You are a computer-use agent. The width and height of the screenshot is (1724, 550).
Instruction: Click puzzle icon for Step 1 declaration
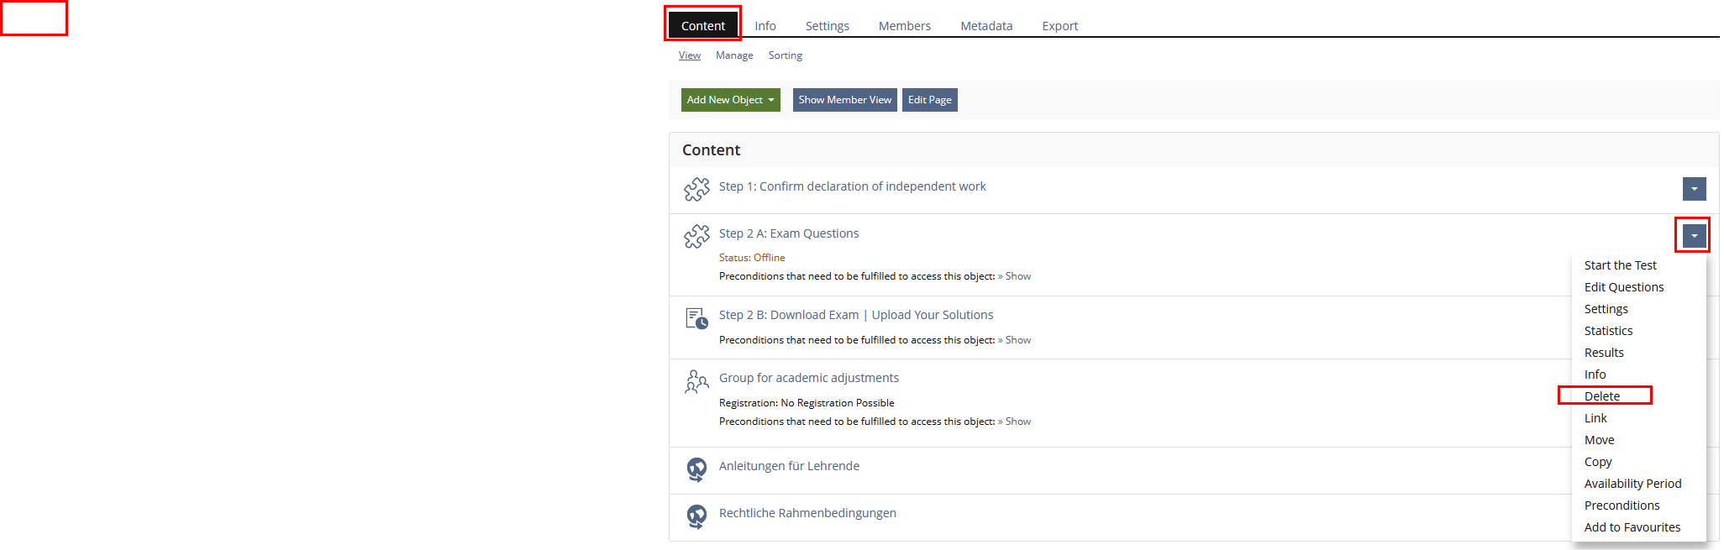(696, 189)
